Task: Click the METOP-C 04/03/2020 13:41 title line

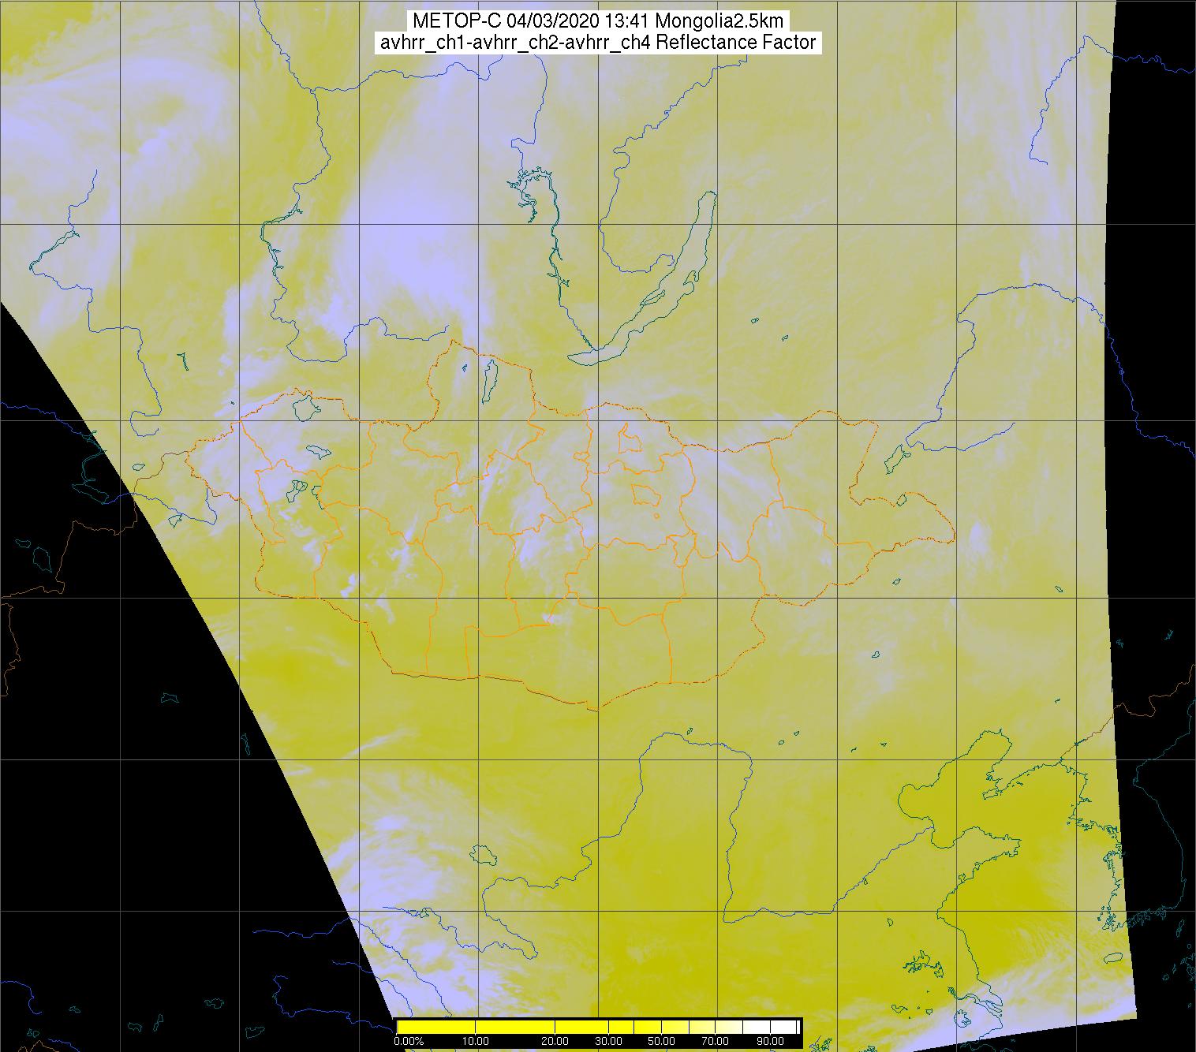Action: (x=597, y=21)
